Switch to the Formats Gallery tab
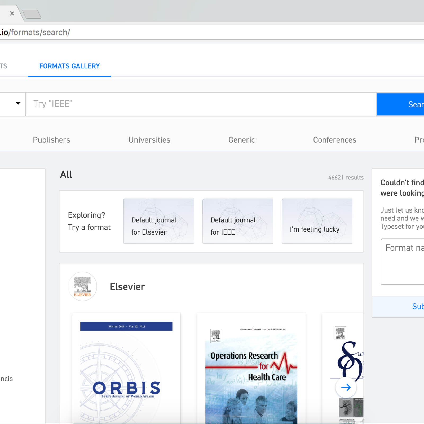This screenshot has height=424, width=424. (69, 66)
